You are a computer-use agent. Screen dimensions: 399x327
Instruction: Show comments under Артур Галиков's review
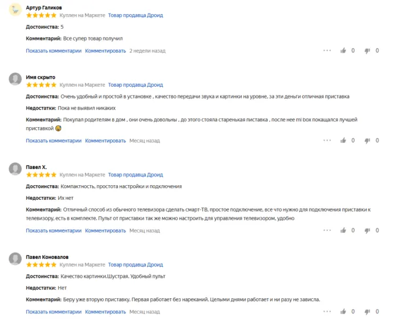[53, 50]
